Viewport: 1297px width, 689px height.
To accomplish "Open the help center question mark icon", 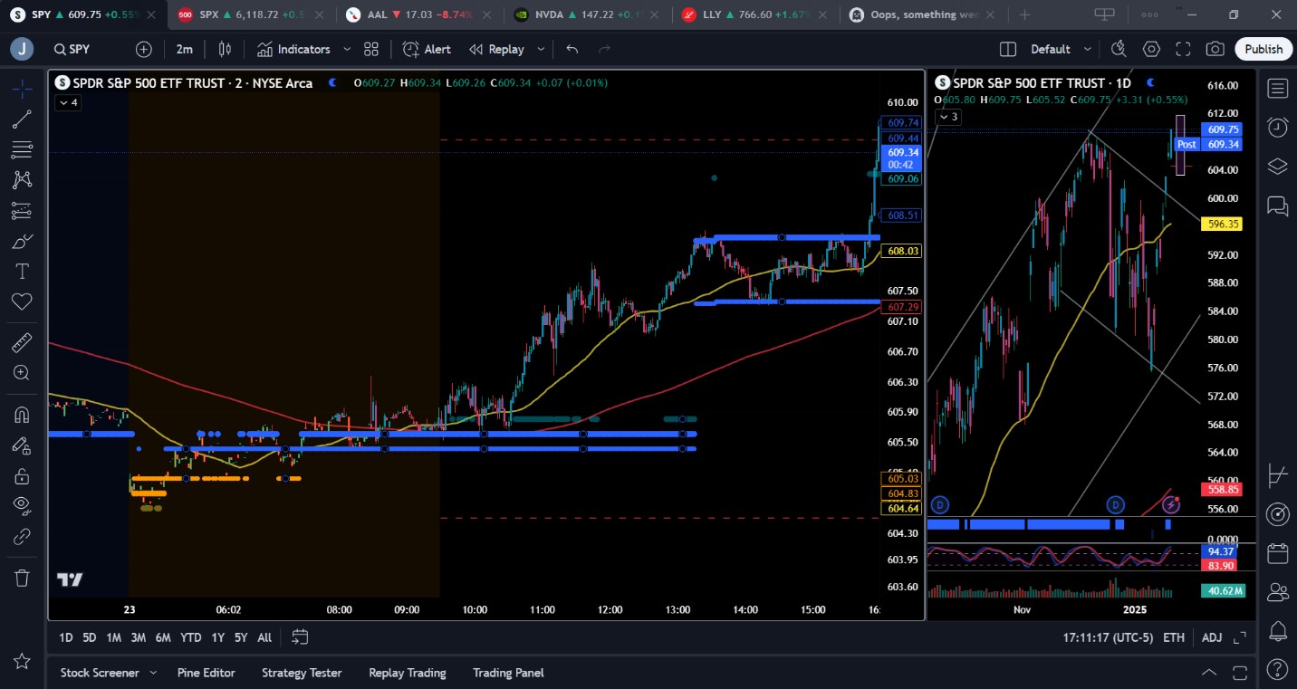I will pos(1278,671).
